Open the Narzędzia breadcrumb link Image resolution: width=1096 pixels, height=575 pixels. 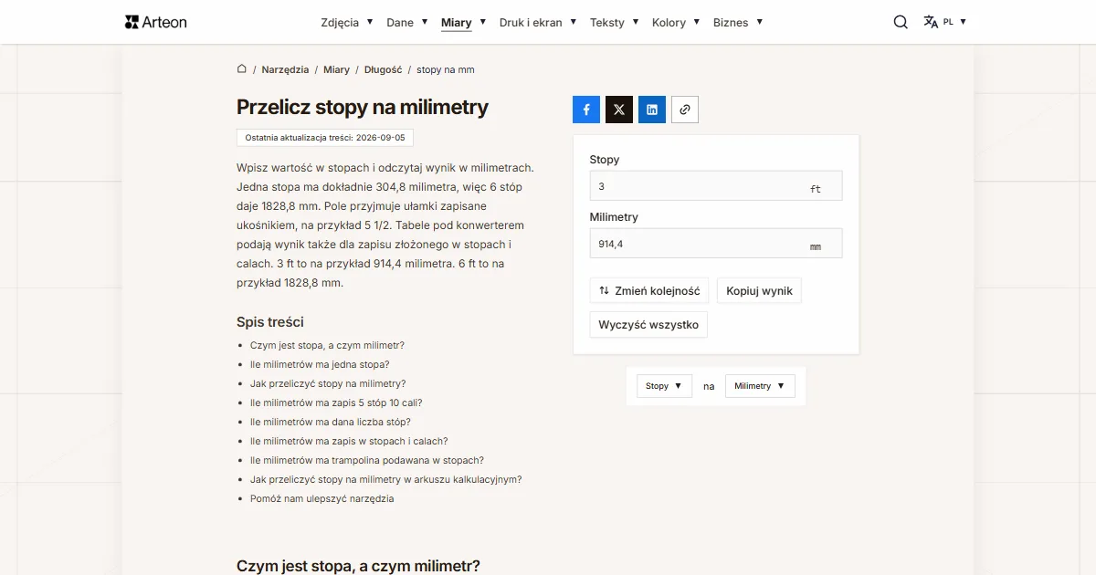(x=285, y=69)
